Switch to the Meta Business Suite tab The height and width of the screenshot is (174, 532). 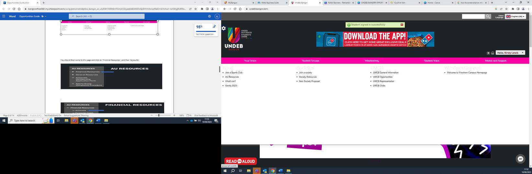[x=272, y=3]
